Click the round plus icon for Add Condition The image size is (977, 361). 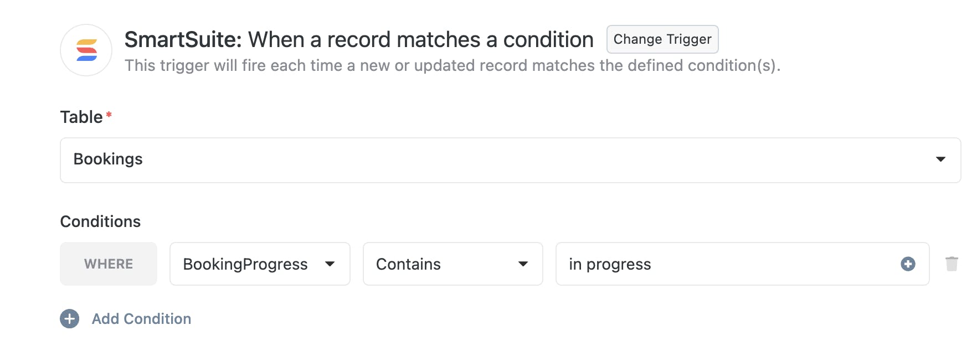70,319
